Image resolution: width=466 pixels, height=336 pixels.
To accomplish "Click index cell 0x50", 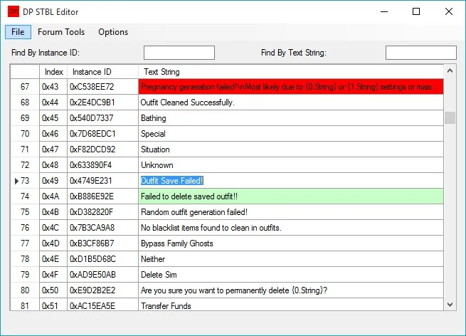I will [x=53, y=290].
